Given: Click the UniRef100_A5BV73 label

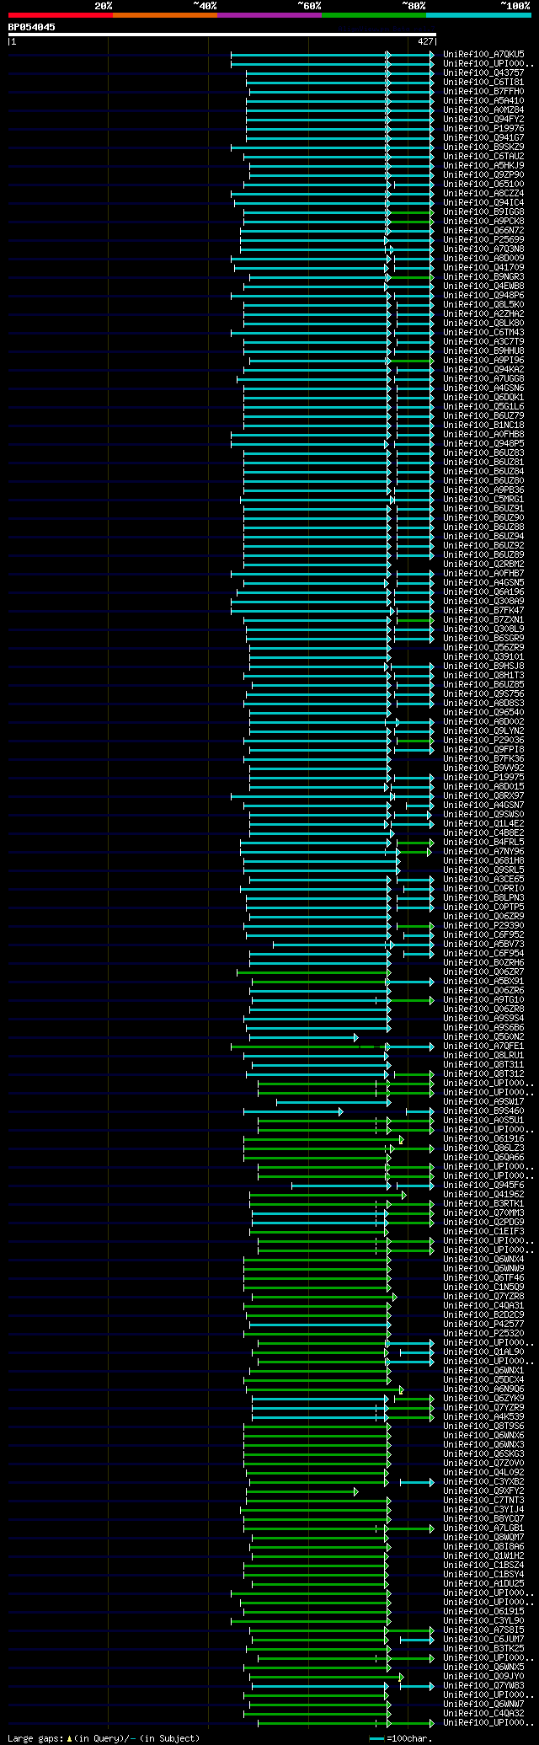Looking at the screenshot, I should 483,944.
